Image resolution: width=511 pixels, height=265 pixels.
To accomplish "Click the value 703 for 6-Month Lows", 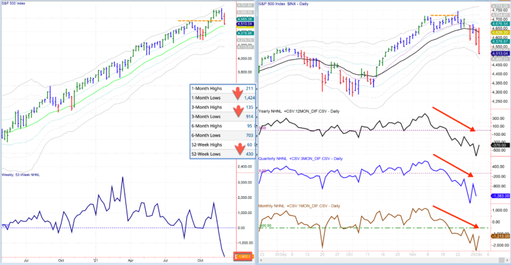I will coord(249,135).
